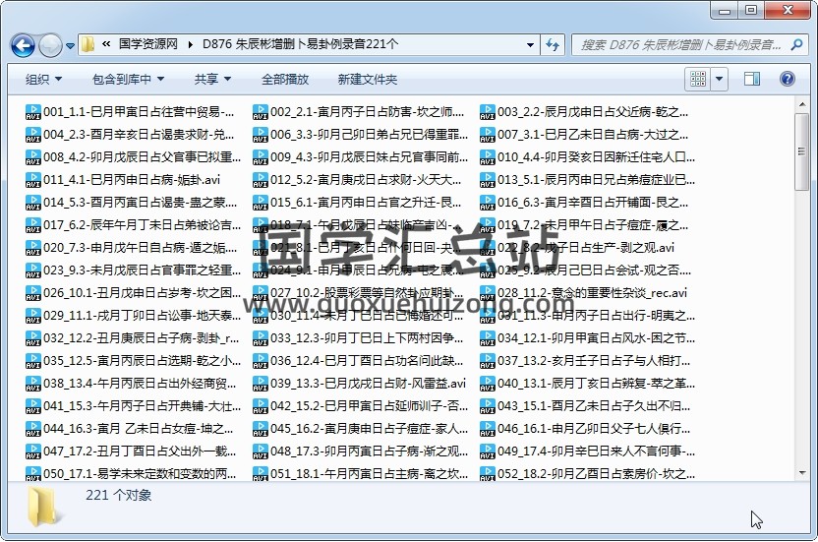Click scrollbar down arrow
818x542 pixels.
coord(802,473)
